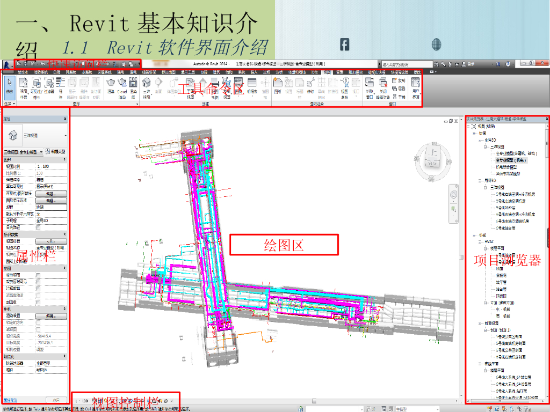Collapse the Views root node in project browser
550x412 pixels.
(468, 126)
